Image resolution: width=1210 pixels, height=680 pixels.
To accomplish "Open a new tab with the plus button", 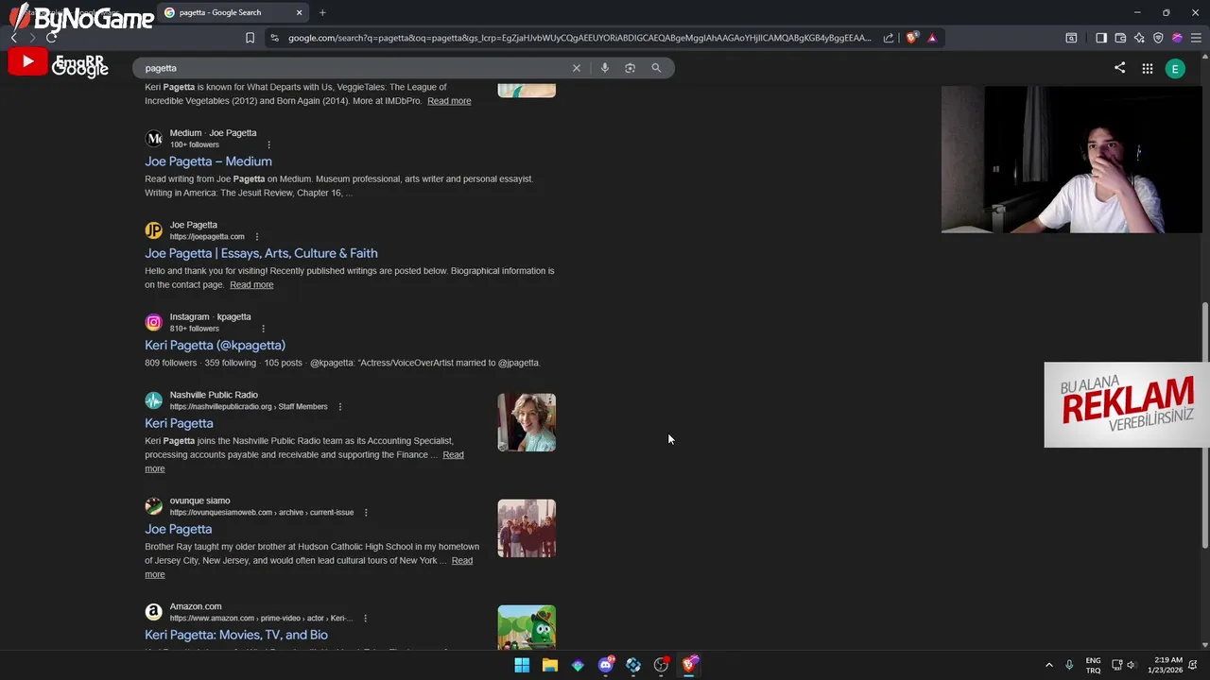I will tap(322, 12).
